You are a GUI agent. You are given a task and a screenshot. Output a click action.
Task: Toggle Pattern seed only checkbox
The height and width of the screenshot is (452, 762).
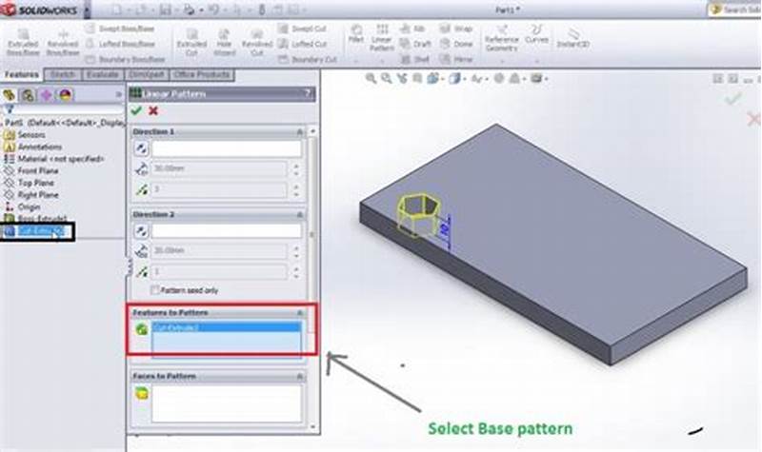point(155,290)
